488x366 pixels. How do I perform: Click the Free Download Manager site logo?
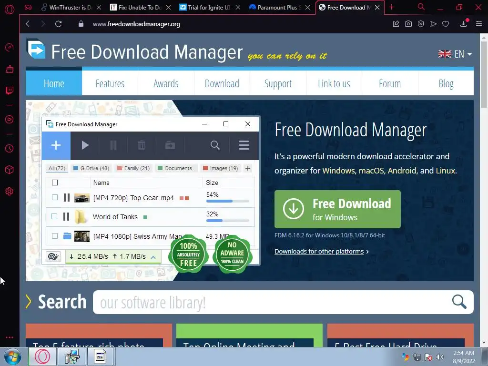36,49
